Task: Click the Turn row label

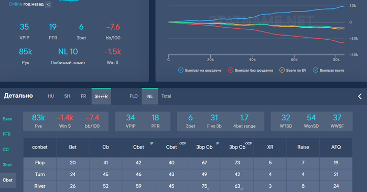Action: [40, 175]
